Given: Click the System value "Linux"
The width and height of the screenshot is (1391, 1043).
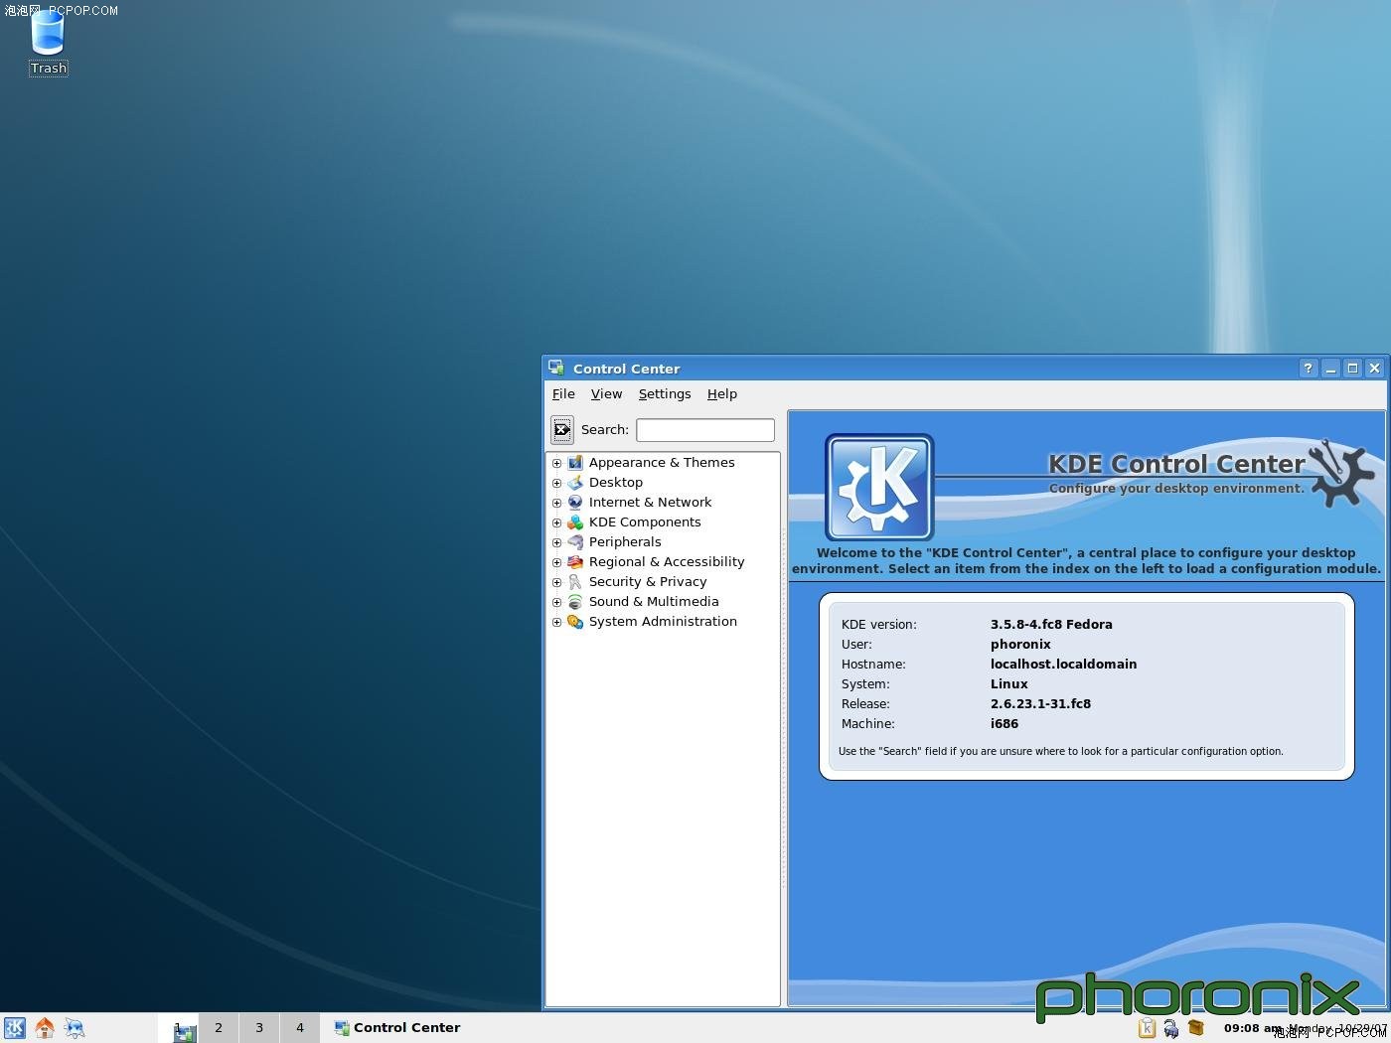Looking at the screenshot, I should (x=1009, y=684).
